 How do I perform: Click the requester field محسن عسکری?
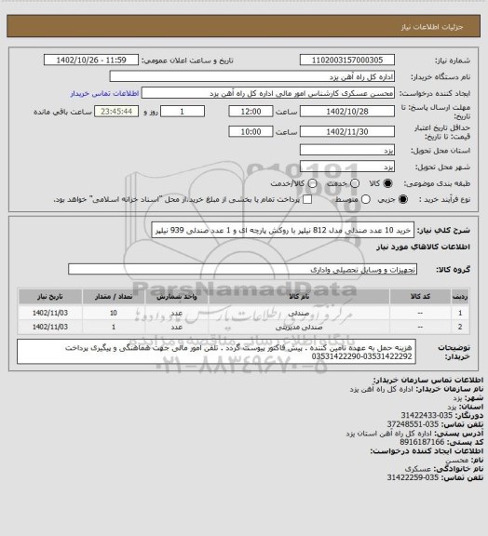[x=268, y=93]
